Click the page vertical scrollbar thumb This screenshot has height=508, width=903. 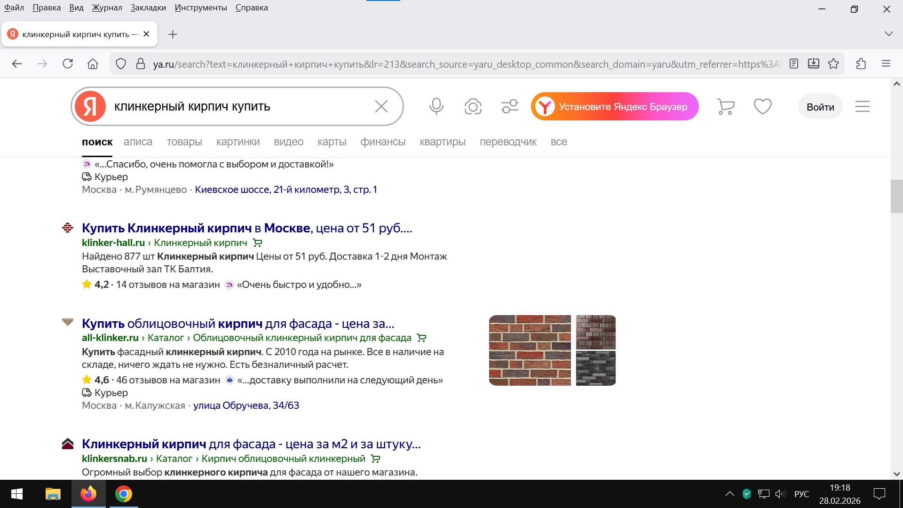pyautogui.click(x=896, y=197)
